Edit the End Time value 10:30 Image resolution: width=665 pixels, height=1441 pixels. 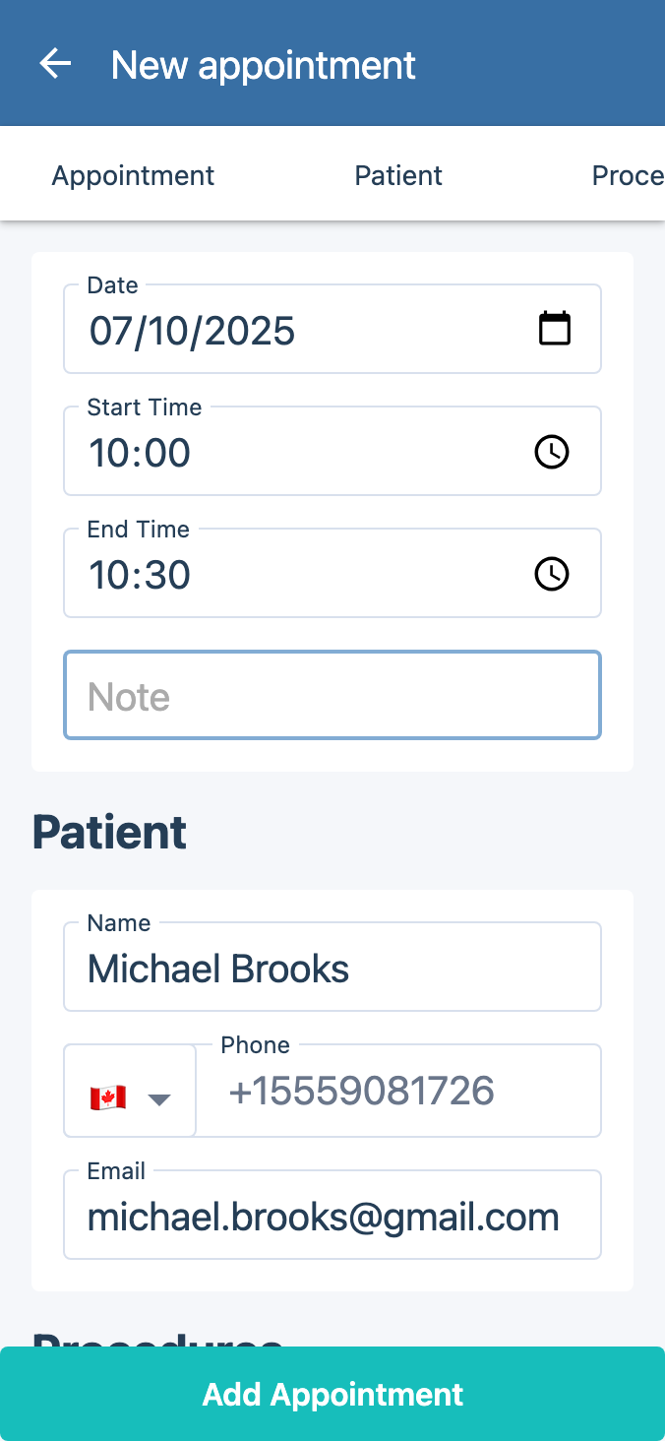point(141,575)
